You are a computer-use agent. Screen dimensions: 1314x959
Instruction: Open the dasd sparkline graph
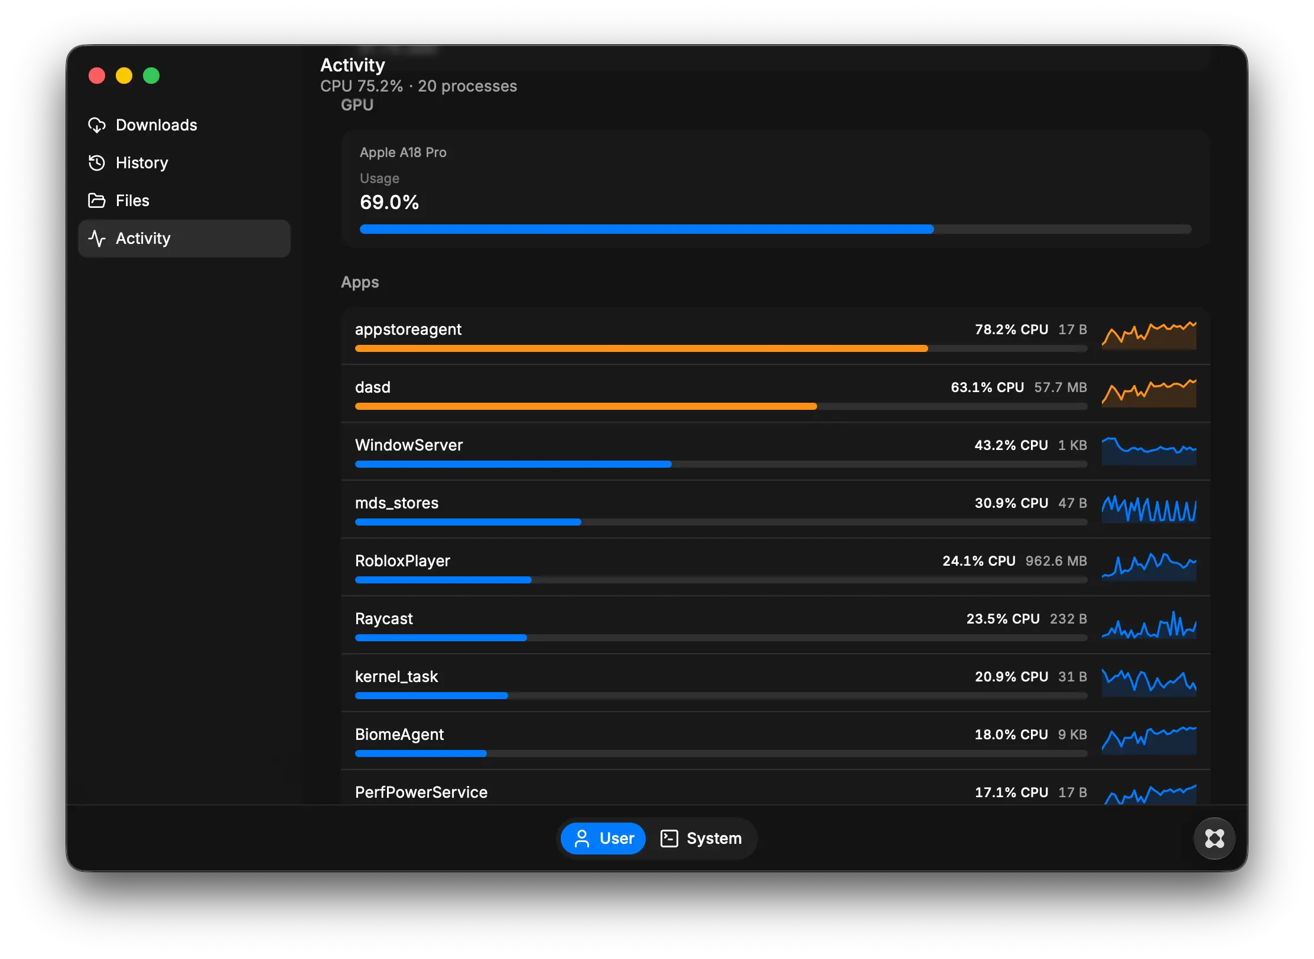click(x=1149, y=393)
